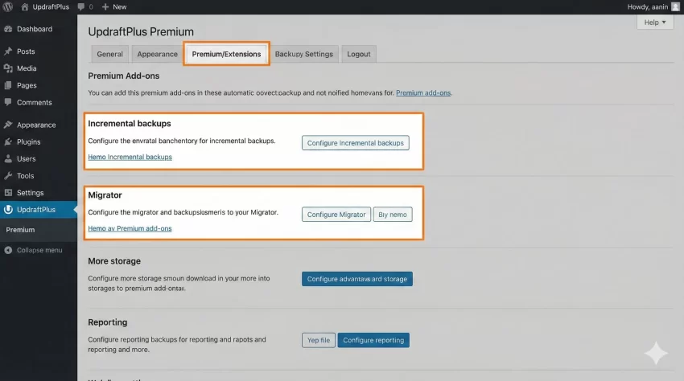Click the Media icon in sidebar

pos(8,68)
